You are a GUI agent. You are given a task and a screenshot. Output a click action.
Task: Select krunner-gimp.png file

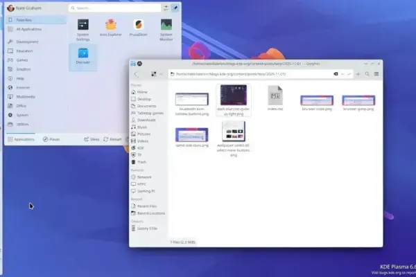[358, 103]
